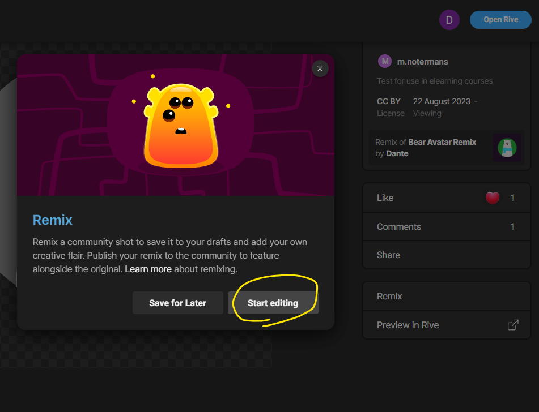The height and width of the screenshot is (412, 539).
Task: Open the Comments row
Action: tap(447, 226)
